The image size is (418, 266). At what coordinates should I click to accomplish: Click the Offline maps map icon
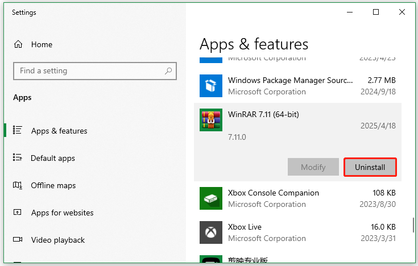click(x=18, y=185)
